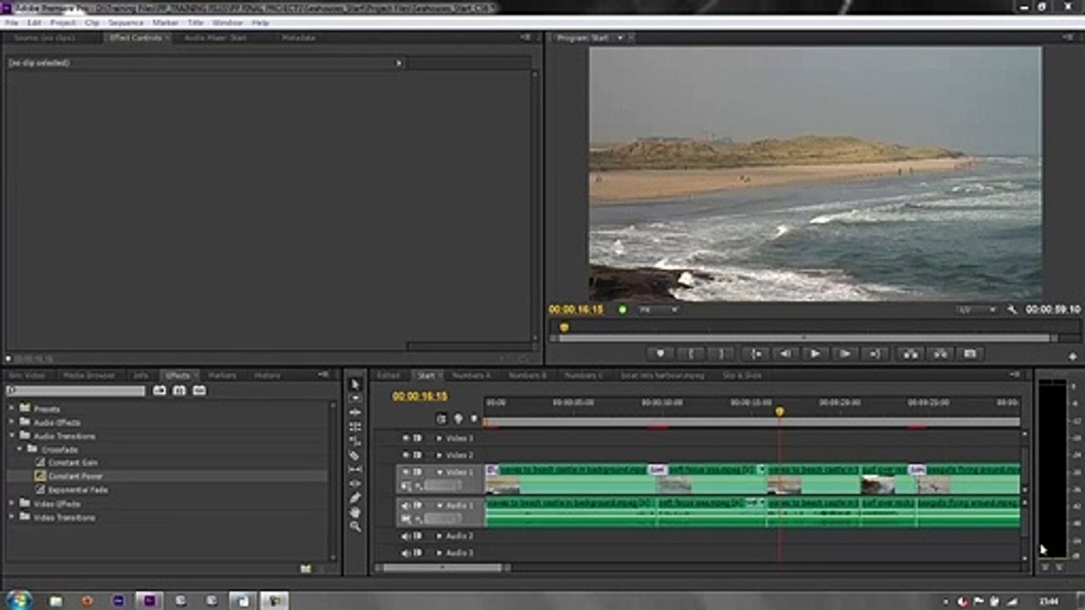The width and height of the screenshot is (1085, 610).
Task: Select the Ripple Edit tool
Action: coord(355,413)
